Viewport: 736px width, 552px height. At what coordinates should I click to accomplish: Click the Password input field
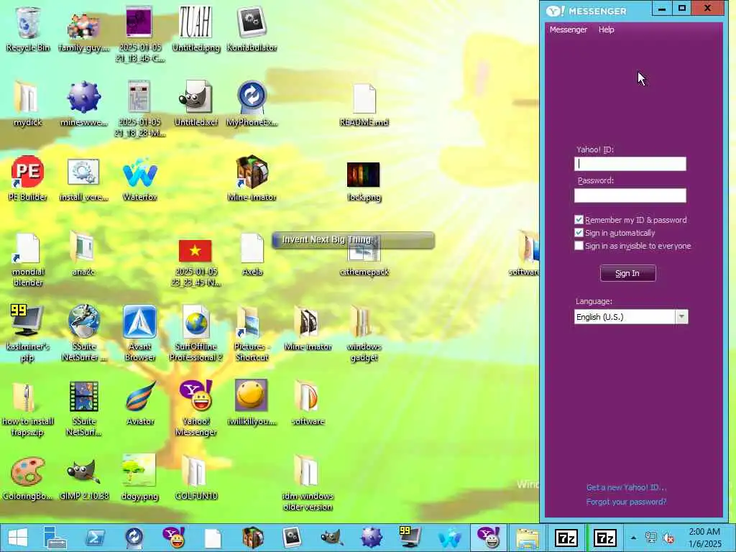click(x=630, y=195)
